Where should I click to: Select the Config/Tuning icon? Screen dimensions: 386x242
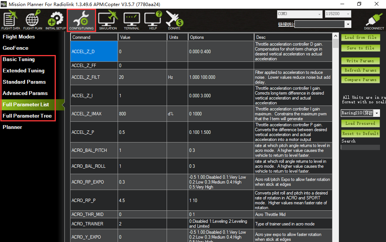pos(81,20)
